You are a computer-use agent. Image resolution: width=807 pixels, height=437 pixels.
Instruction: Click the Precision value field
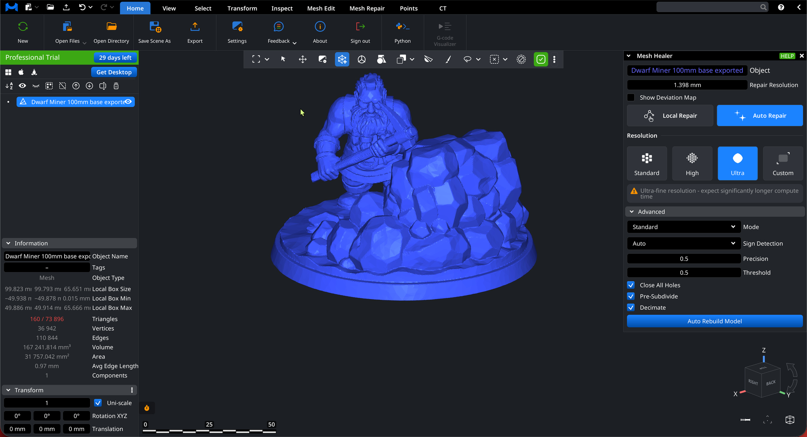coord(684,259)
